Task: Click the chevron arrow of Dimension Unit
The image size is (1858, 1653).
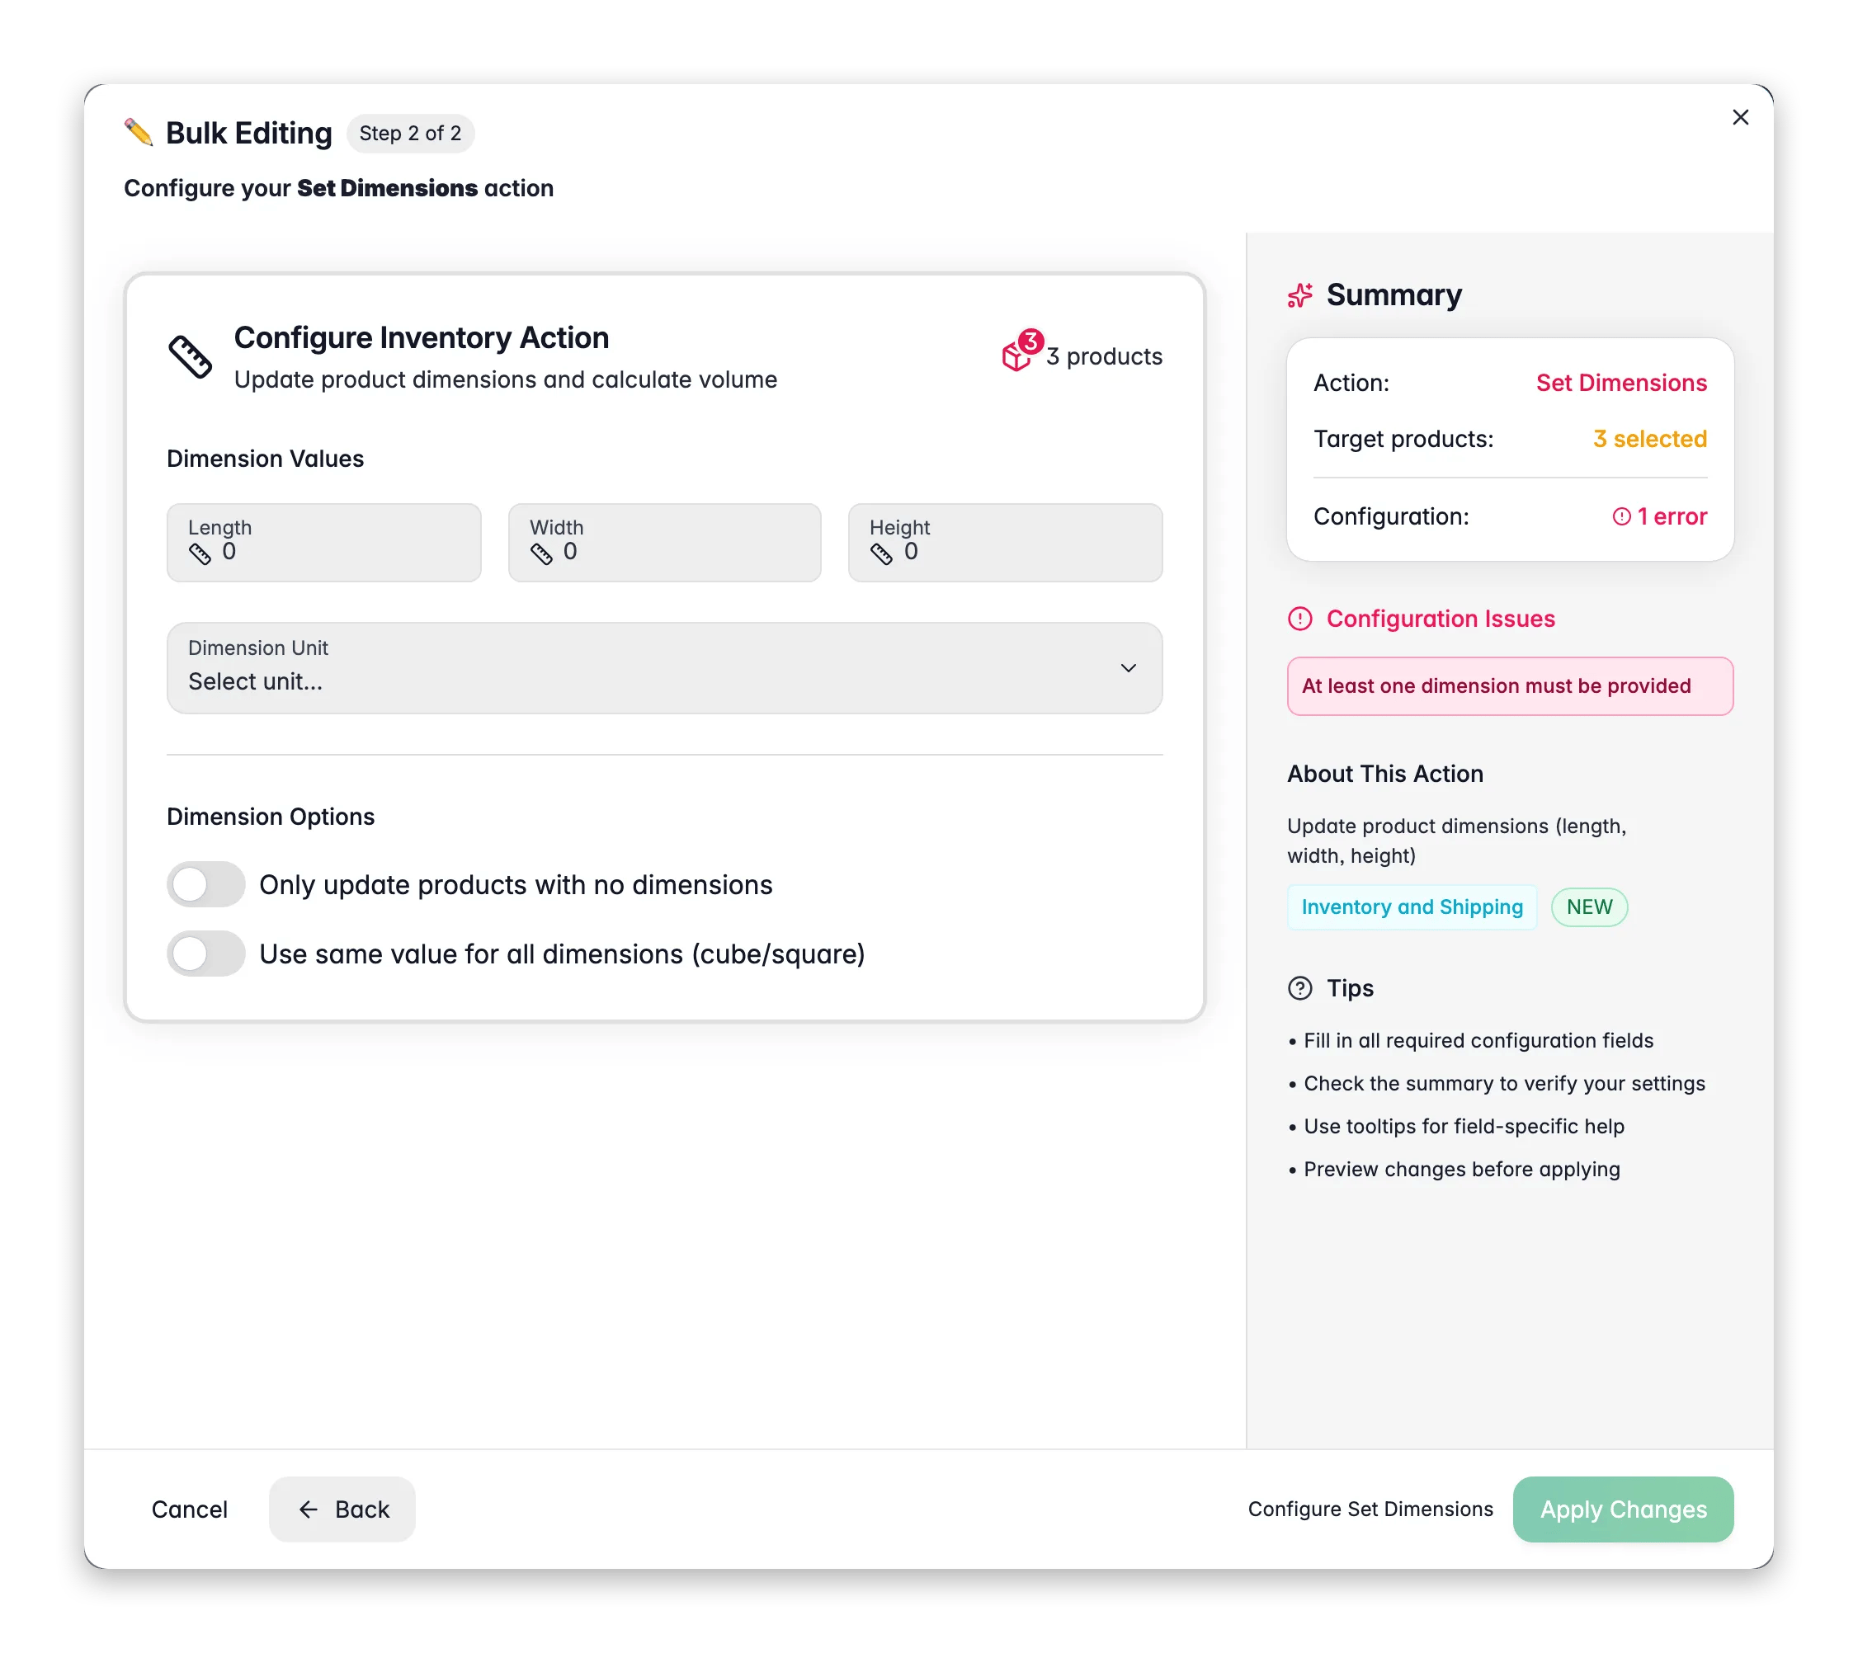Action: (1128, 668)
